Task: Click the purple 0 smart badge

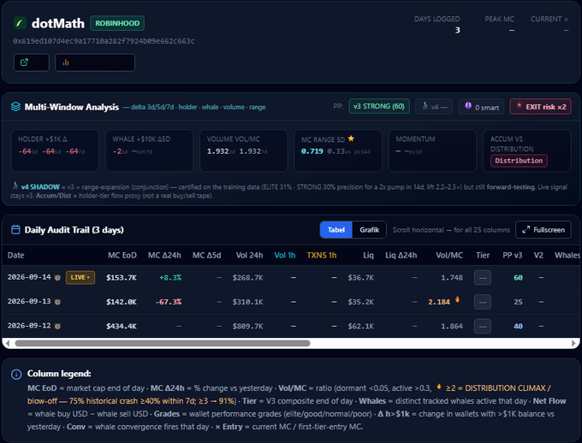Action: (x=481, y=107)
